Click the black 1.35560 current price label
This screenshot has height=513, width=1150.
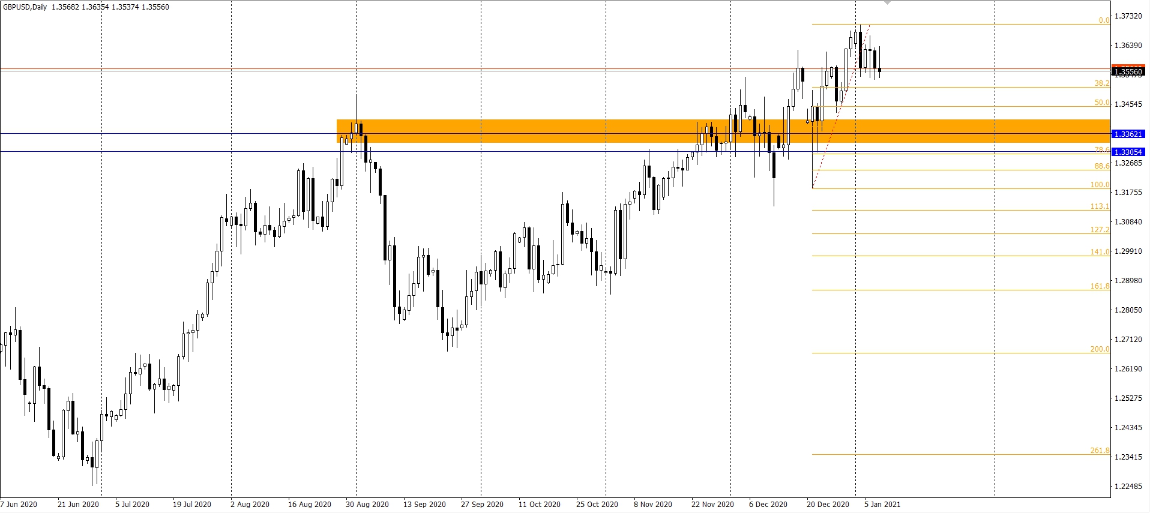[1128, 73]
